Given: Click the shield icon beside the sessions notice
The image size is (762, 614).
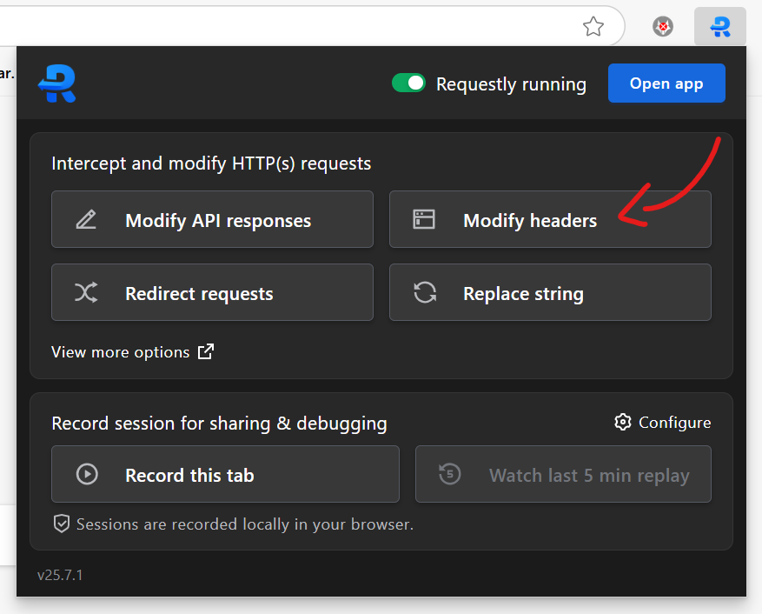Looking at the screenshot, I should (61, 524).
